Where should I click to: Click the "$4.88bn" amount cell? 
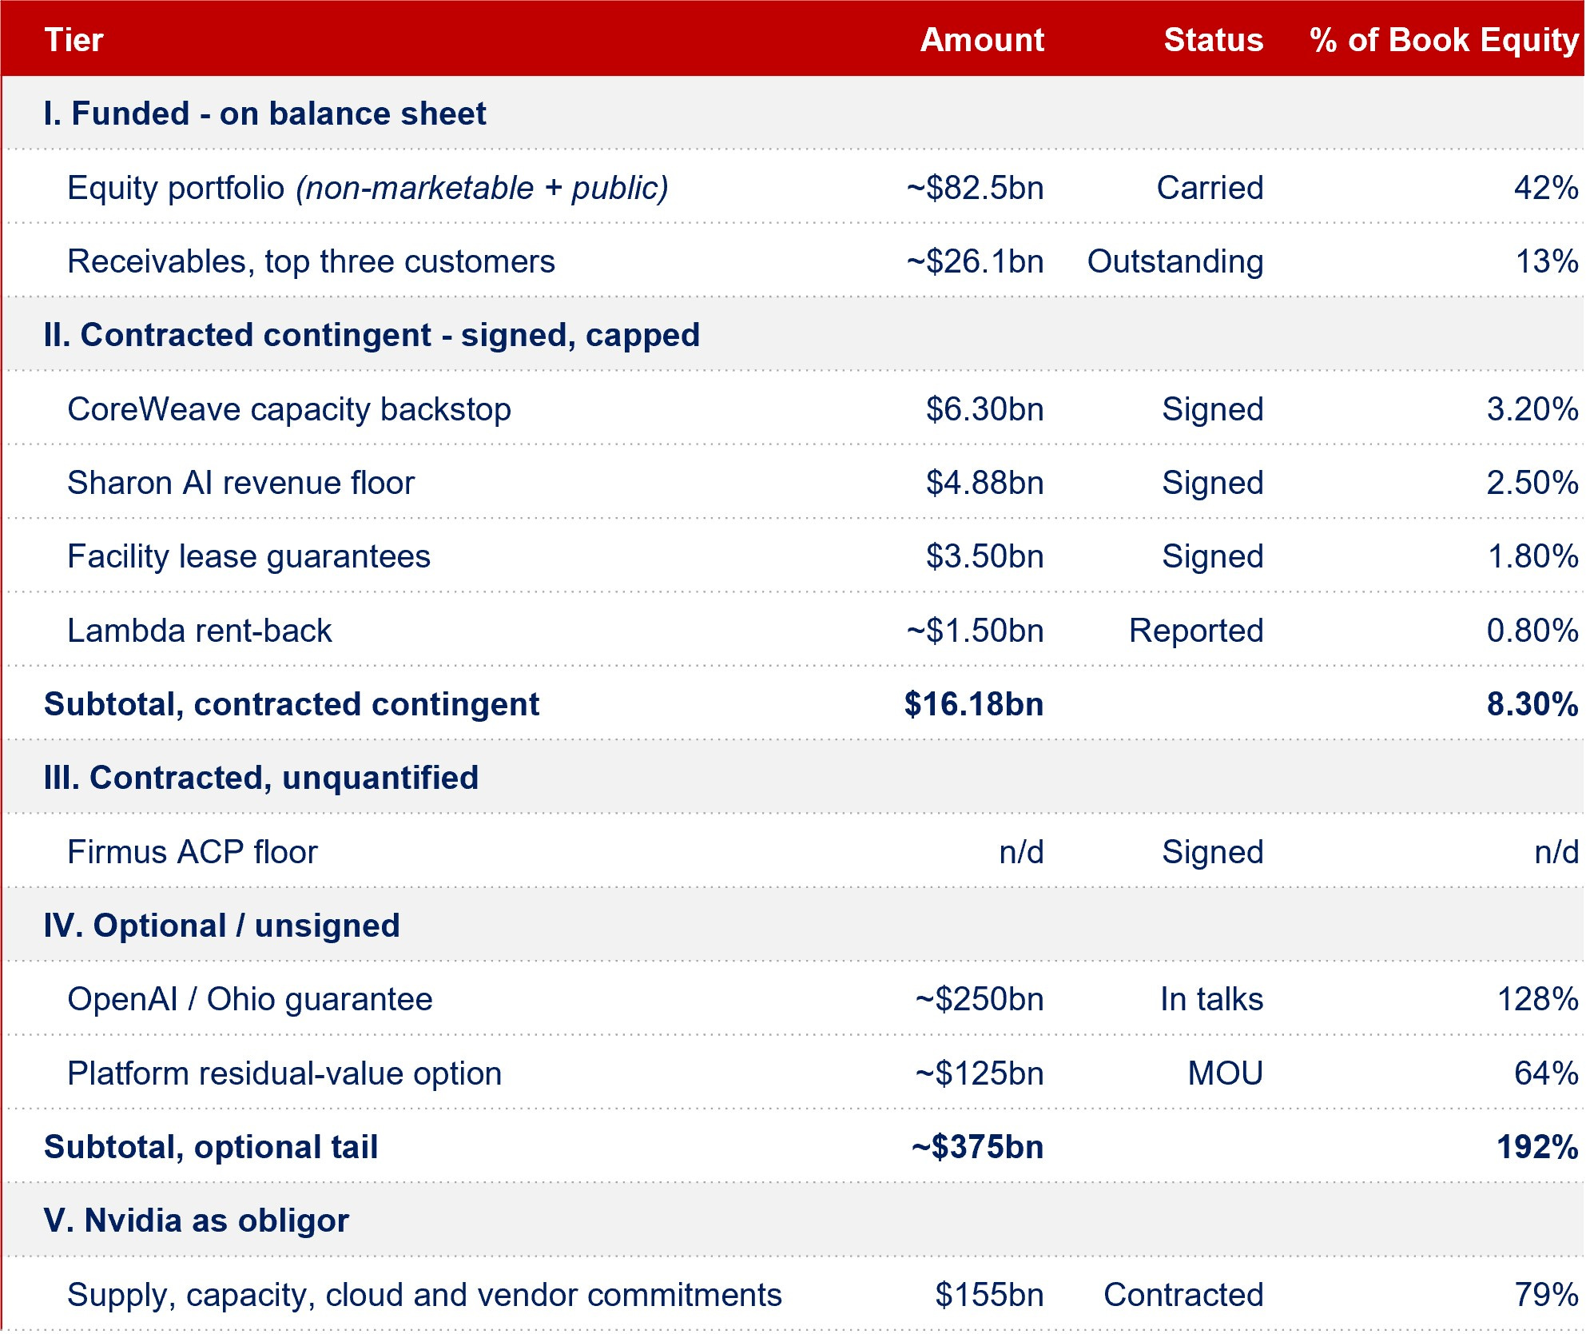click(x=984, y=483)
